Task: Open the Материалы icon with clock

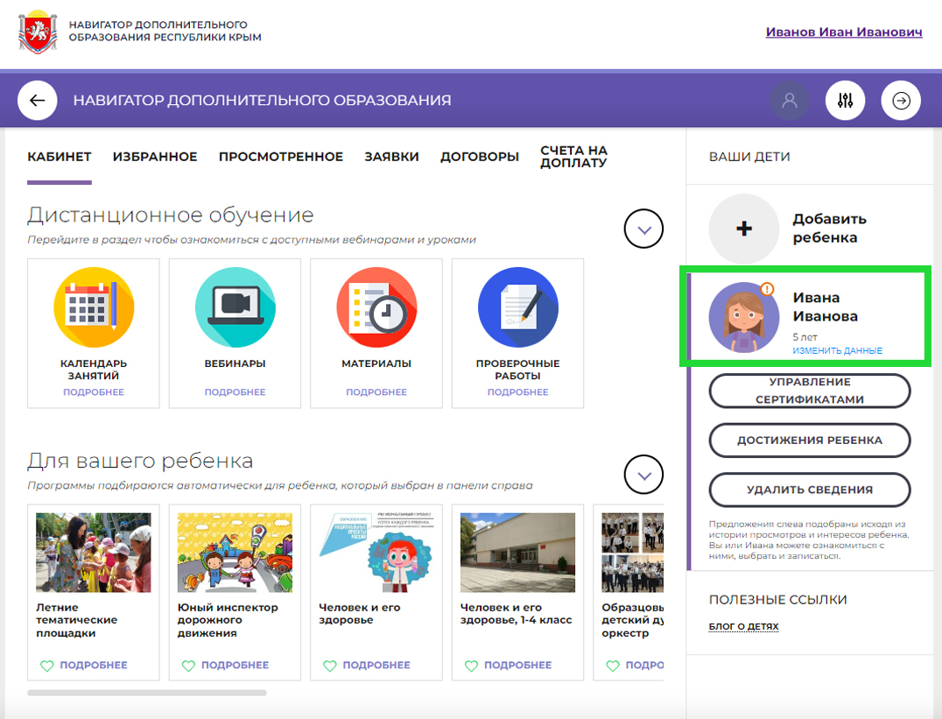Action: click(x=376, y=307)
